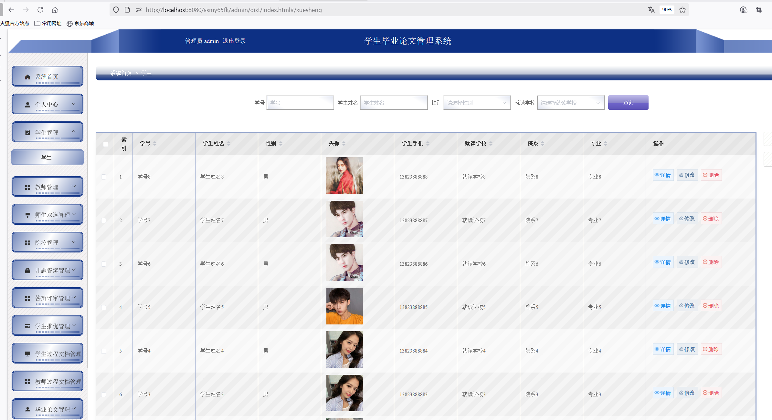Screen dimensions: 772x420
Task: Open 系统首页 in the sidebar
Action: (48, 77)
